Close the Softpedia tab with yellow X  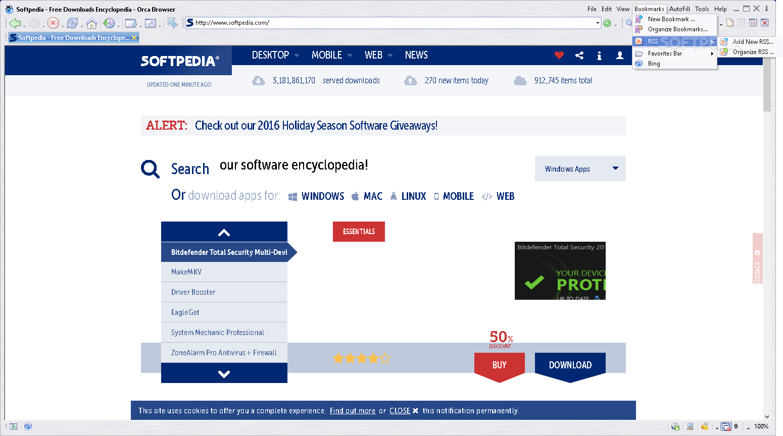tap(134, 37)
